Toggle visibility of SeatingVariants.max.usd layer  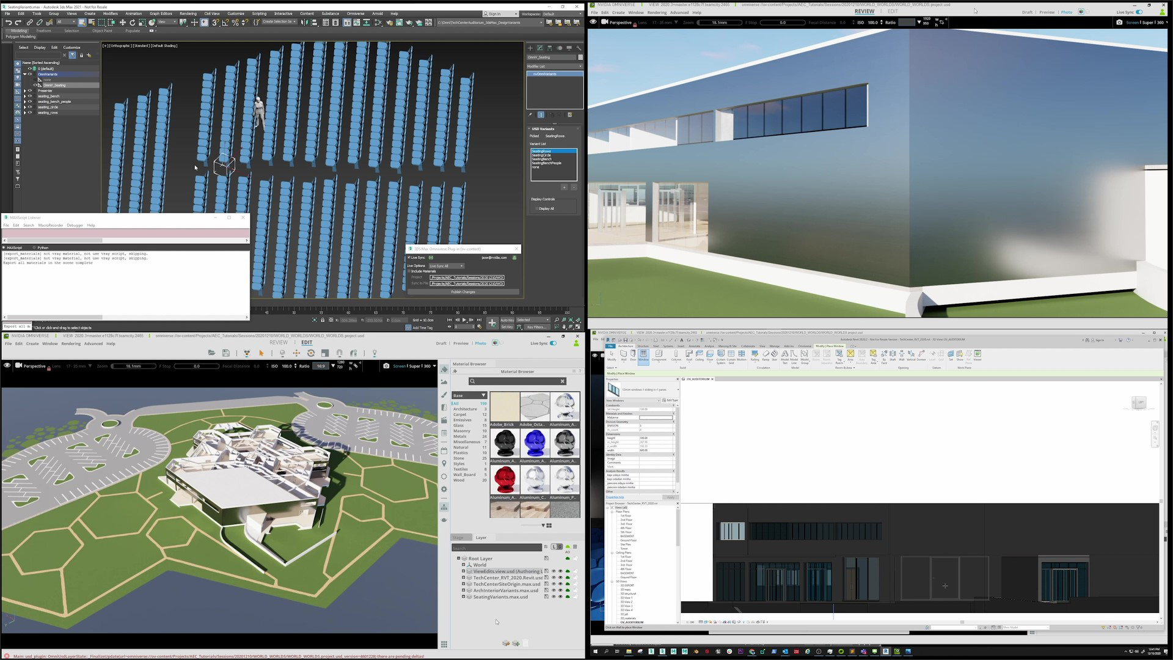(554, 597)
